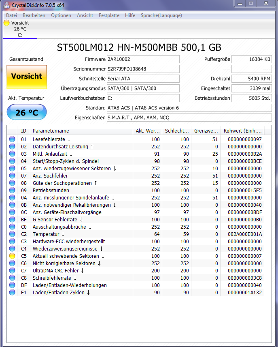
Task: Click the status dot for Laden/Entladen-Zyklen
Action: 12,292
